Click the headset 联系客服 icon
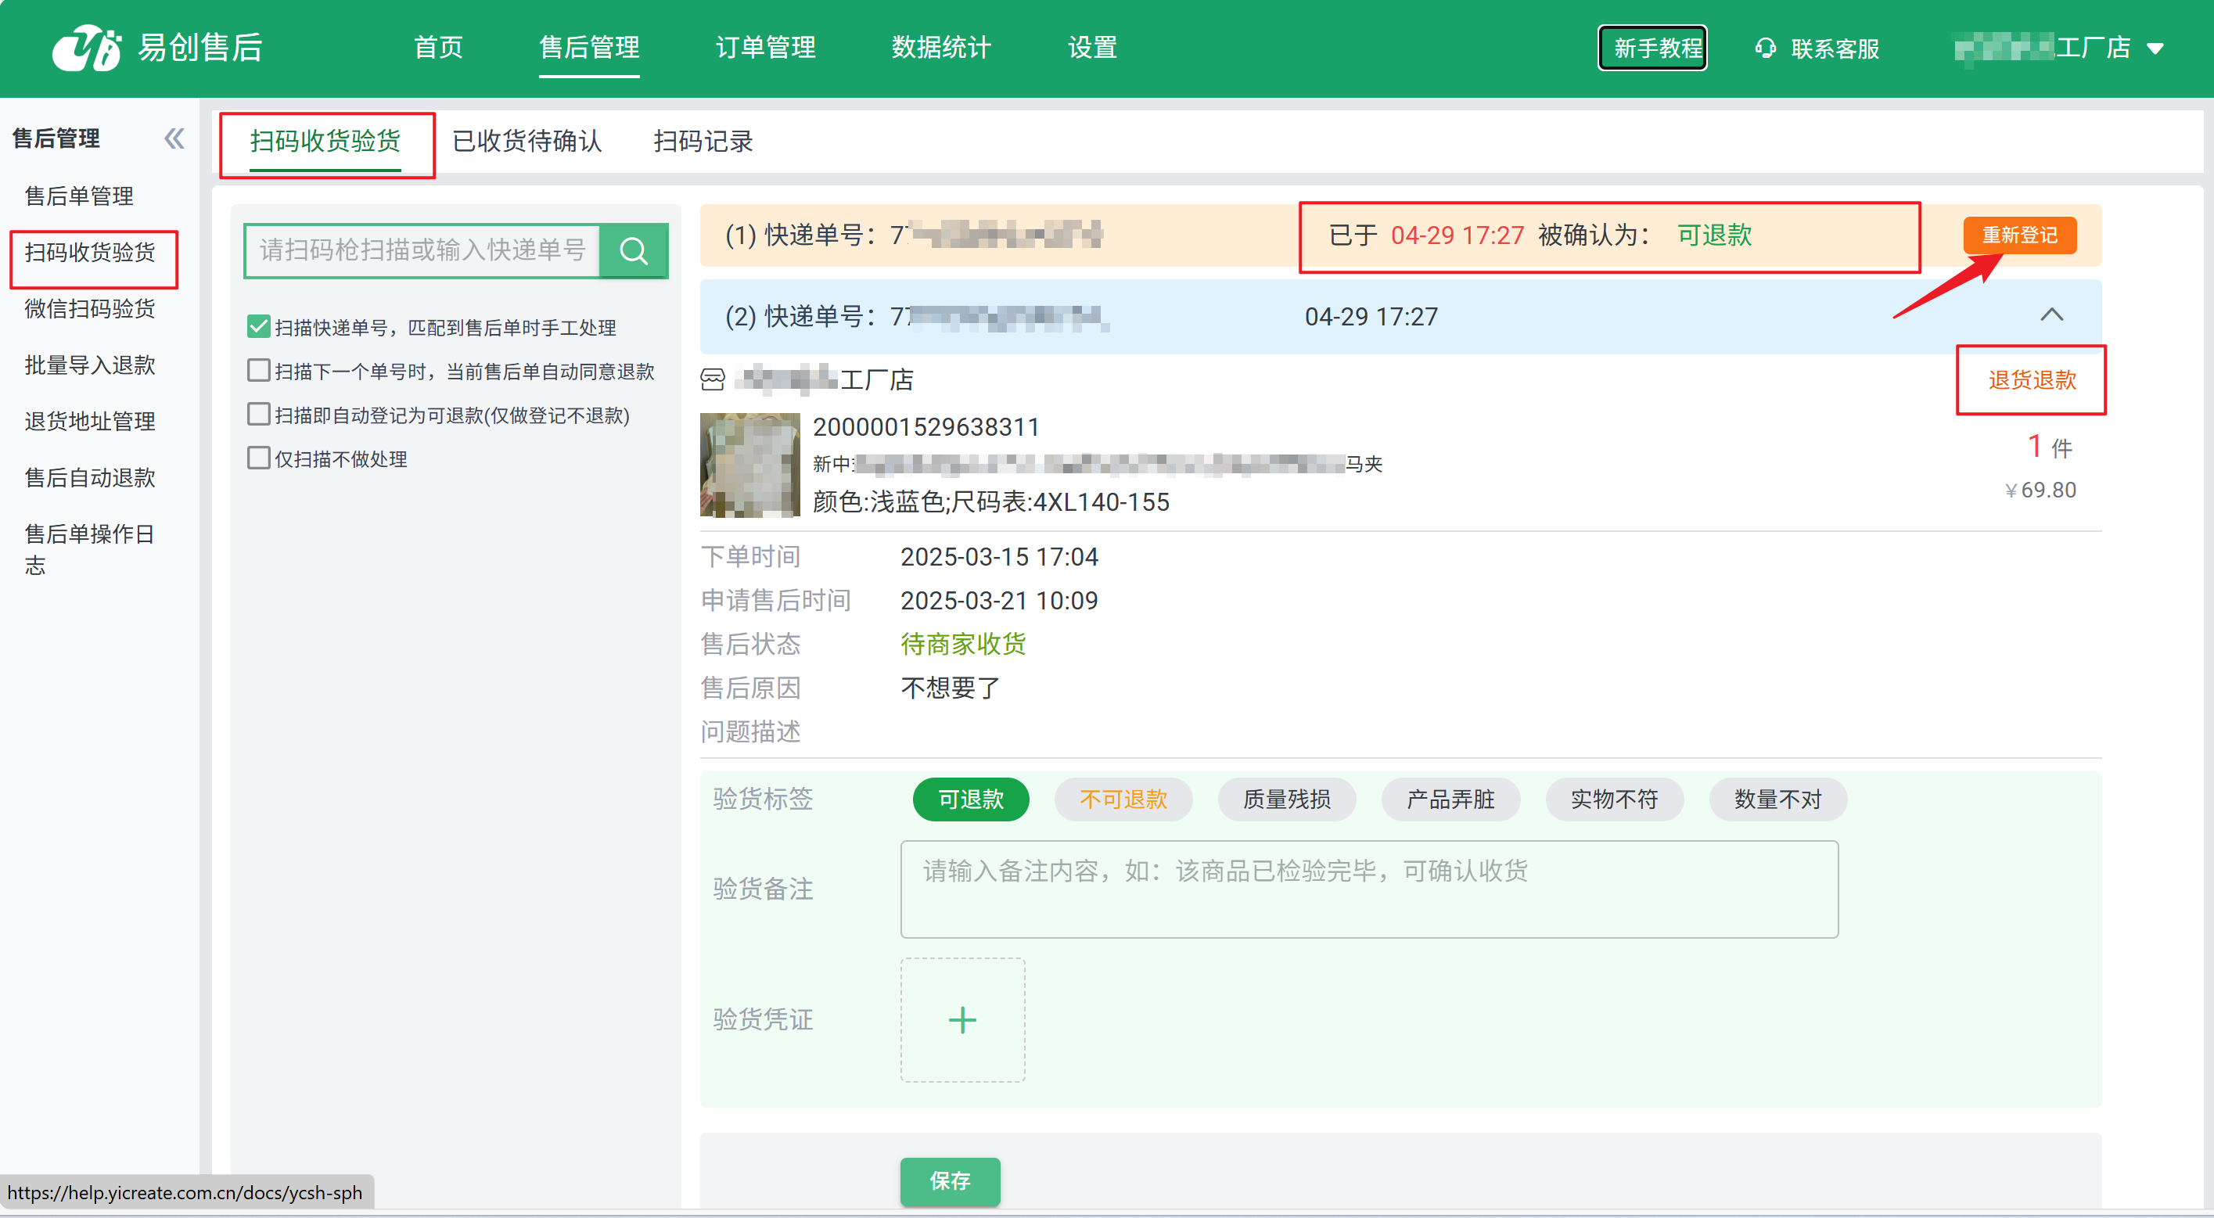Viewport: 2214px width, 1218px height. (x=1766, y=49)
